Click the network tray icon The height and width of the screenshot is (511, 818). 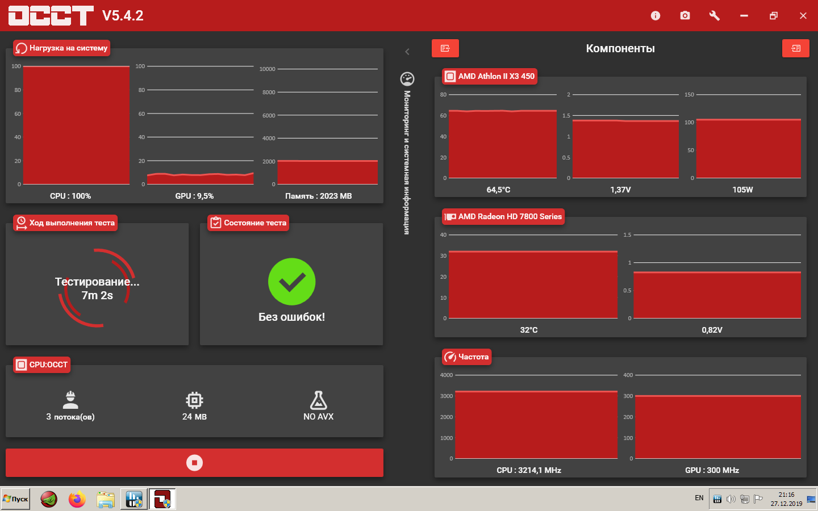tap(745, 499)
